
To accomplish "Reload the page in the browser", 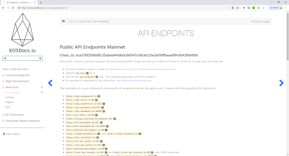I will click(x=13, y=8).
